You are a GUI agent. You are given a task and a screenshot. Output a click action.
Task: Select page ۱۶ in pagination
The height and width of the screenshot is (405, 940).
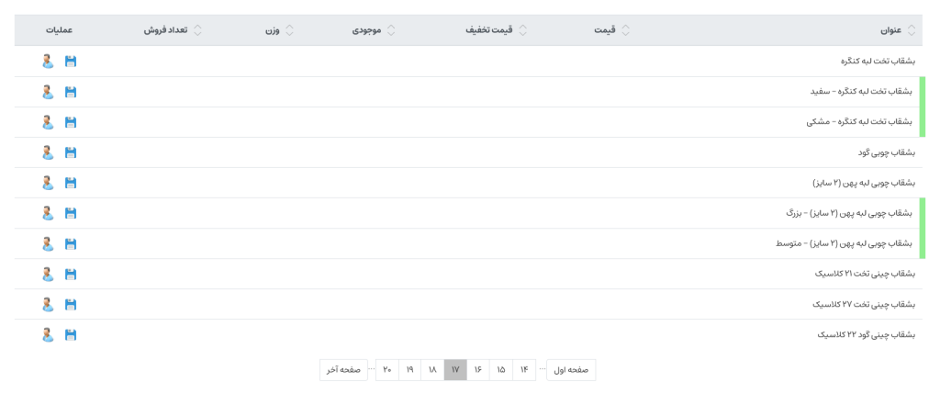478,370
